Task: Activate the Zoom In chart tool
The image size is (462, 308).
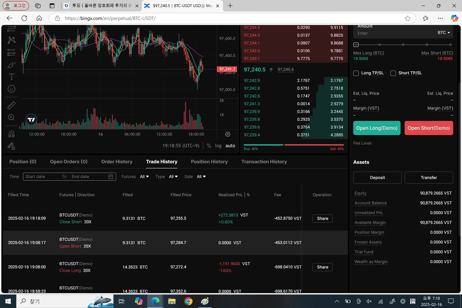Action: [x=11, y=117]
